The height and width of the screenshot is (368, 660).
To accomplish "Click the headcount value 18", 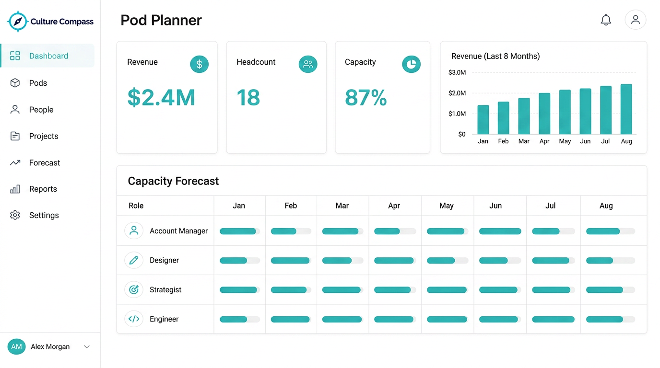I will (x=248, y=97).
